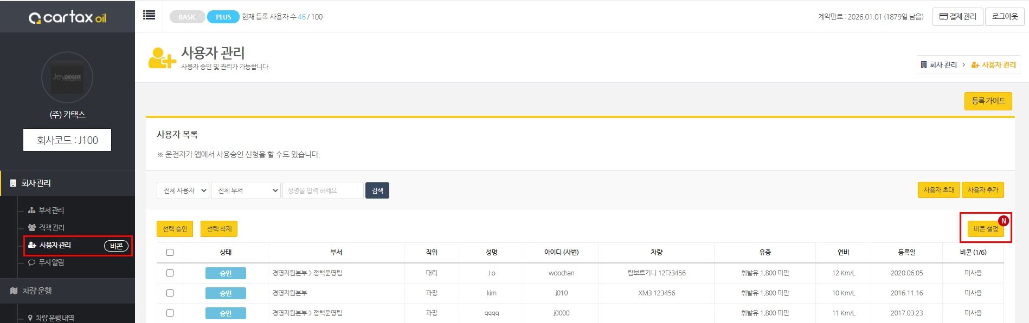1029x323 pixels.
Task: Click the hamburger list menu icon
Action: pyautogui.click(x=149, y=15)
